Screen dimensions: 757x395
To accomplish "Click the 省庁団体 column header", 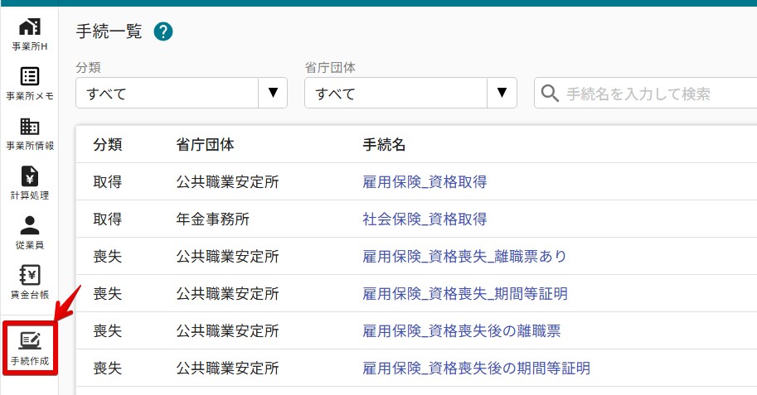I will tap(205, 144).
